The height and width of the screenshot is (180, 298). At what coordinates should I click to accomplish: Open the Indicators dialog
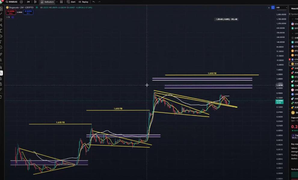pos(47,2)
